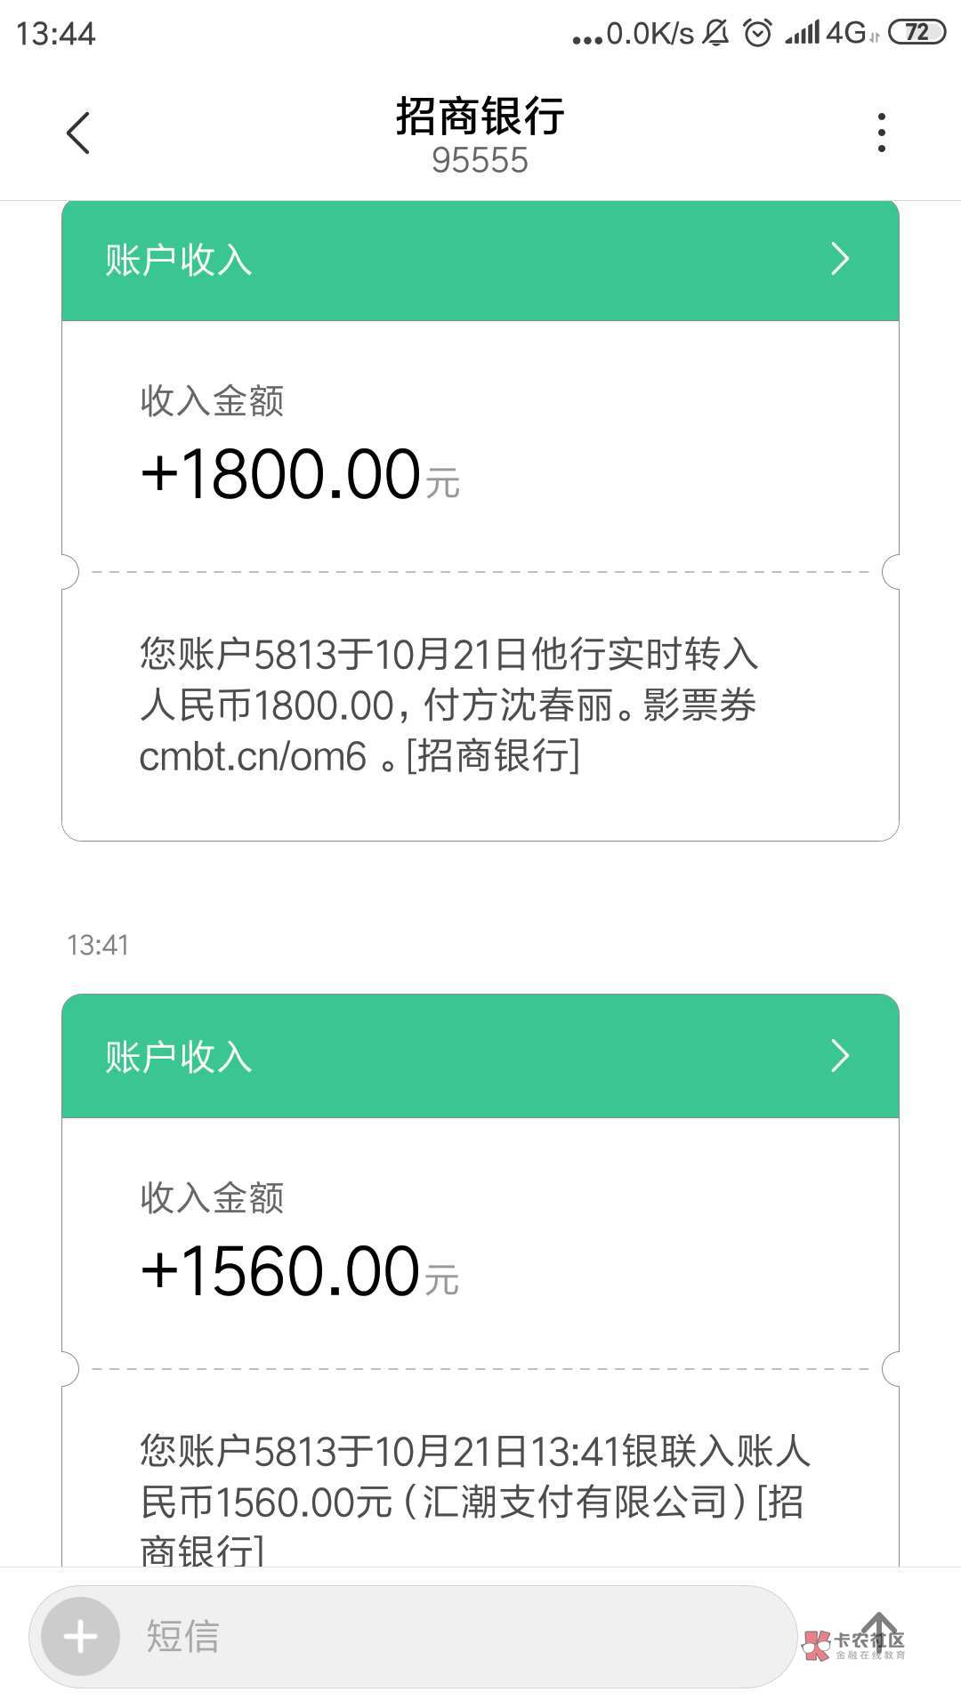Tap the alarm clock status icon

(x=757, y=34)
